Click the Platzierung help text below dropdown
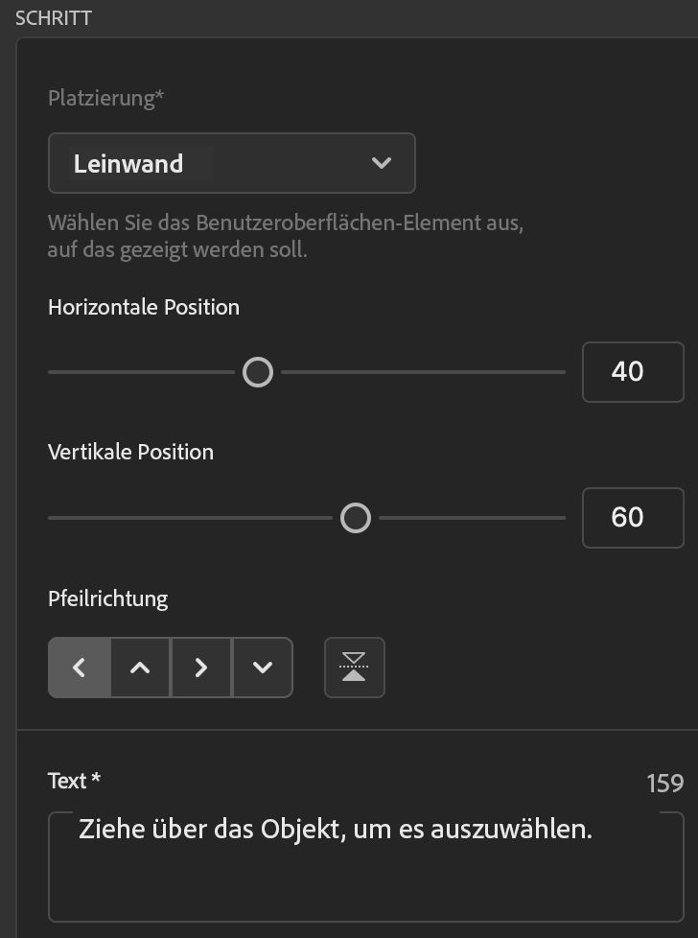 pos(286,237)
